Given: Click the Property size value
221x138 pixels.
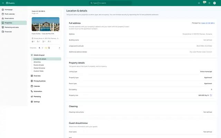Looking at the screenshot, I should [203, 95].
